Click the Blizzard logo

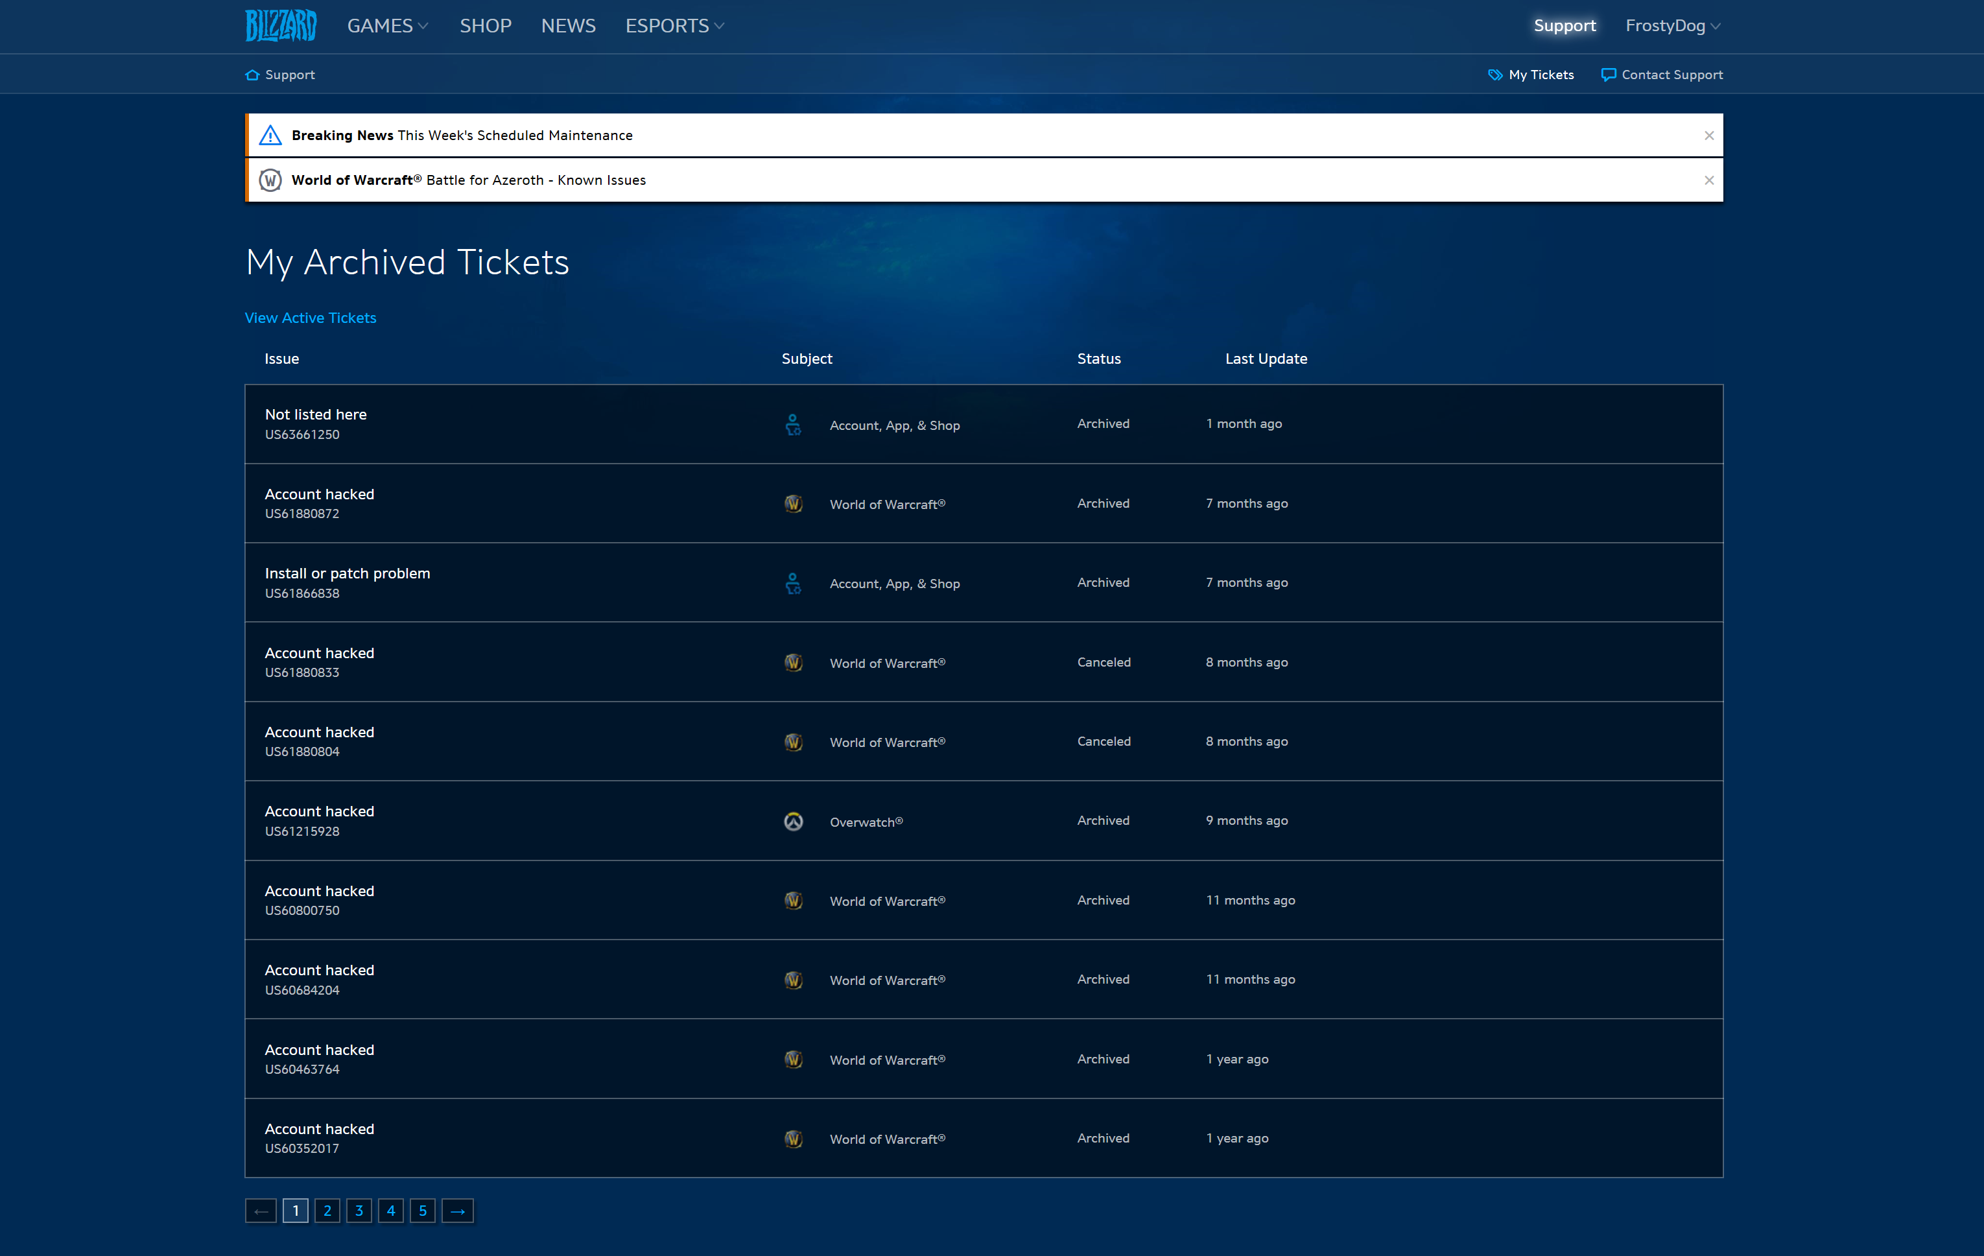(x=281, y=25)
